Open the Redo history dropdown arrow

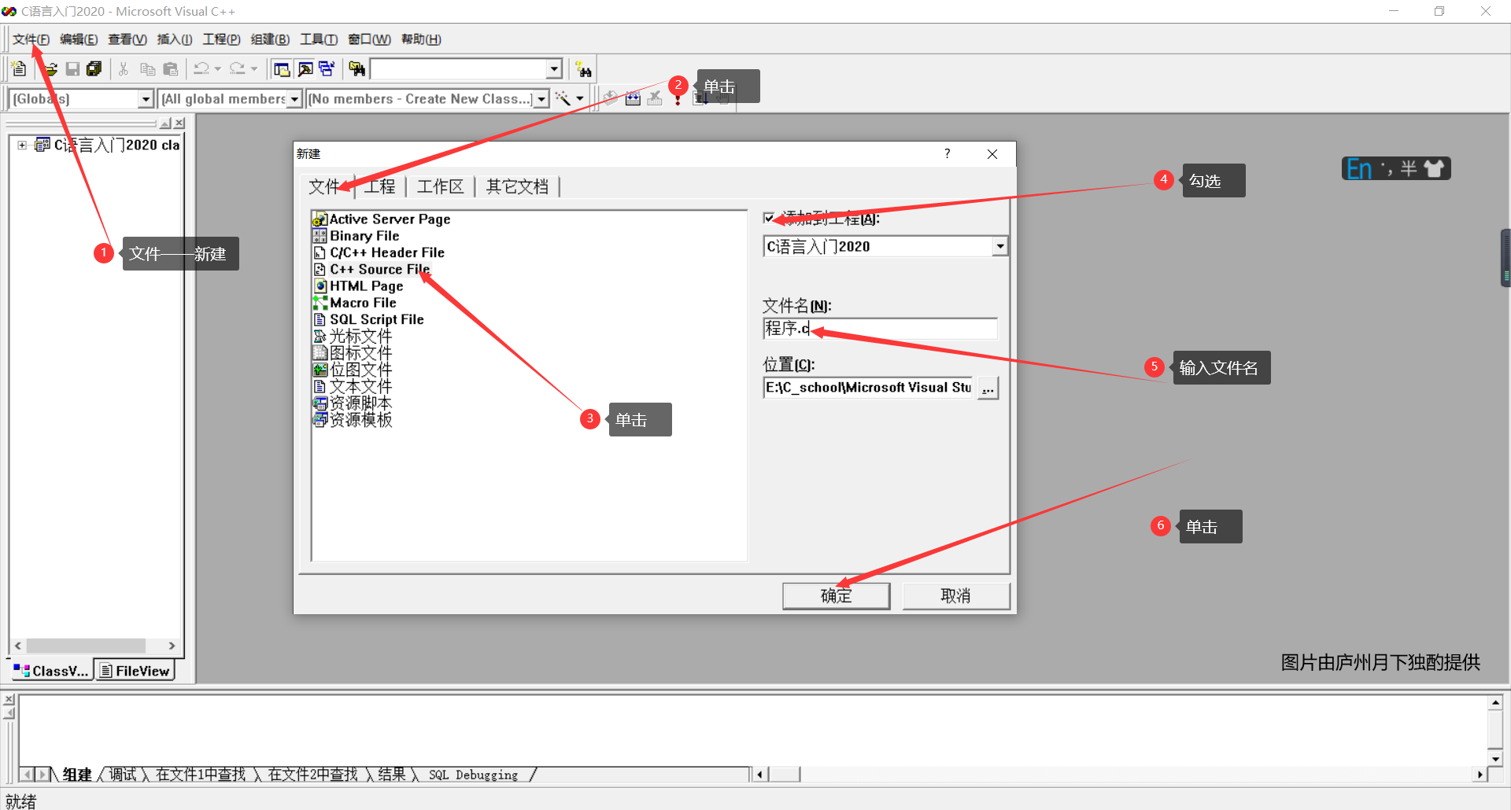(x=254, y=69)
